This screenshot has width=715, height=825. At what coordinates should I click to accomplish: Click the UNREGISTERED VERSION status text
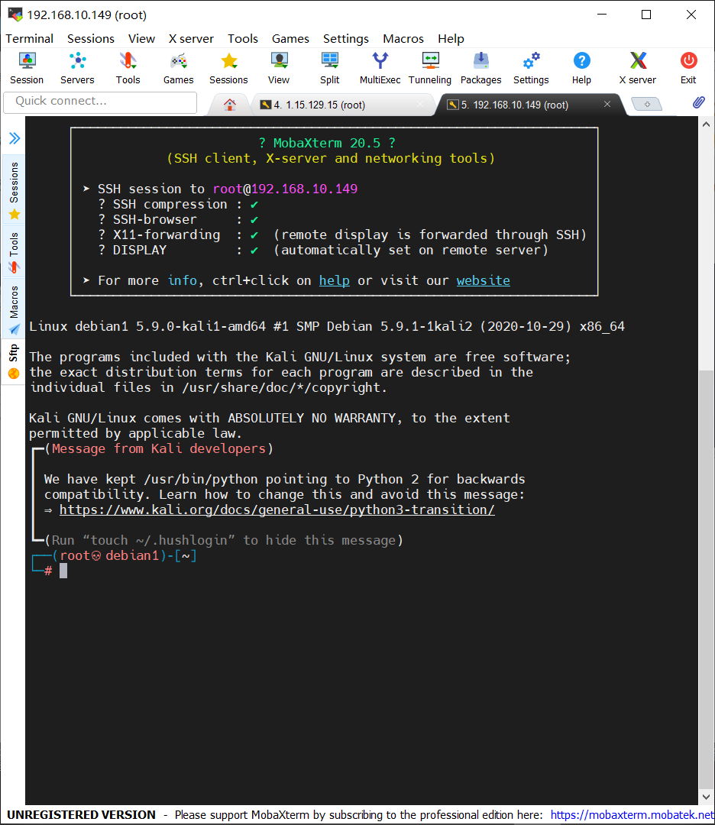[x=81, y=814]
